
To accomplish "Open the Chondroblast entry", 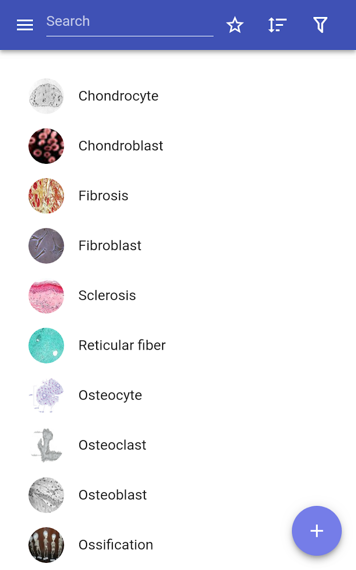I will pyautogui.click(x=178, y=146).
